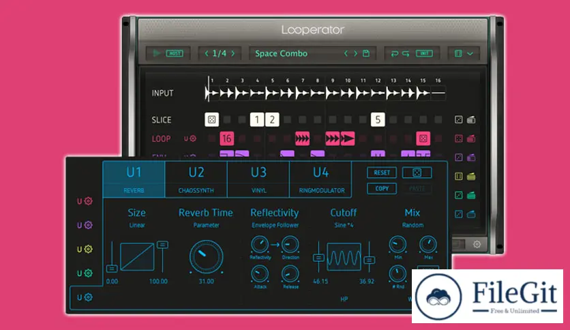Screen dimensions: 570x330
Task: Open Envelope Follower mode under Reflectivity
Action: click(x=275, y=225)
